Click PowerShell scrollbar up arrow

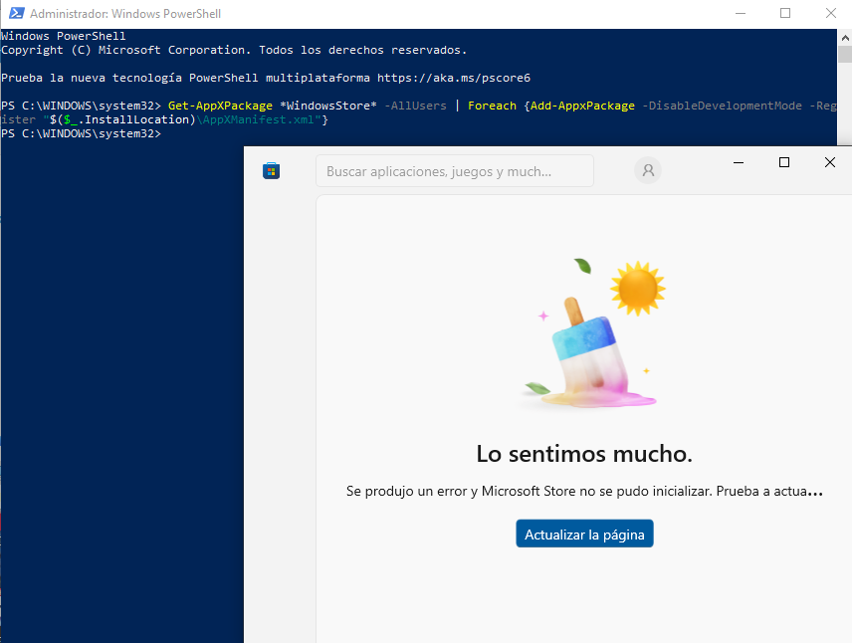(845, 38)
